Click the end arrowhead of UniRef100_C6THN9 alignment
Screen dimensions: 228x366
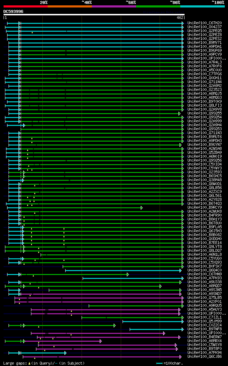(128, 275)
